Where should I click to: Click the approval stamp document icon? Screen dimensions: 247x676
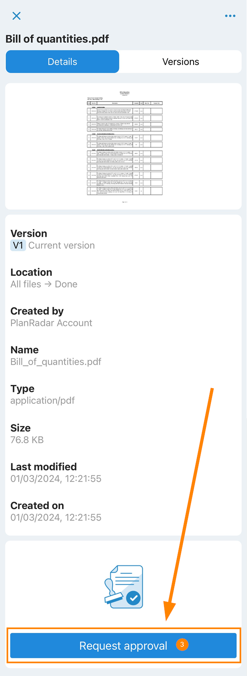click(x=123, y=587)
